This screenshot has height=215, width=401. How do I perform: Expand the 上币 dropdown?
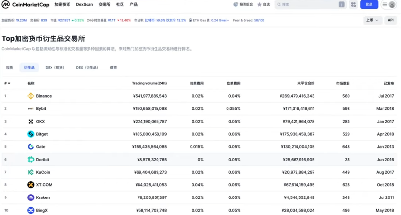pos(372,20)
